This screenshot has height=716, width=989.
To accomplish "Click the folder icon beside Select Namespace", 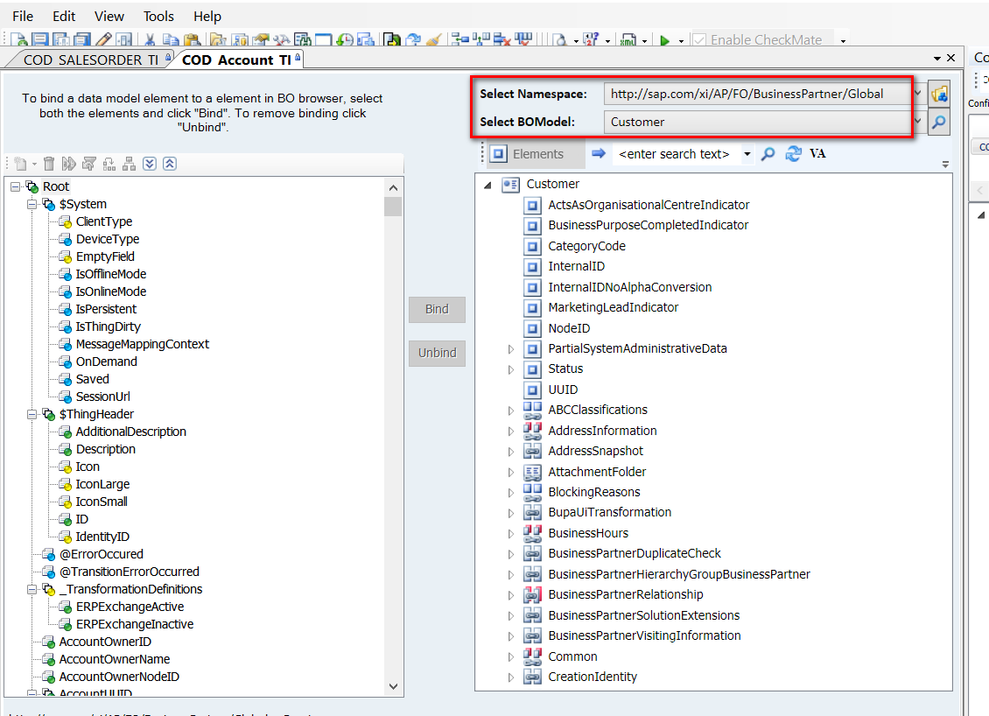I will pos(939,94).
